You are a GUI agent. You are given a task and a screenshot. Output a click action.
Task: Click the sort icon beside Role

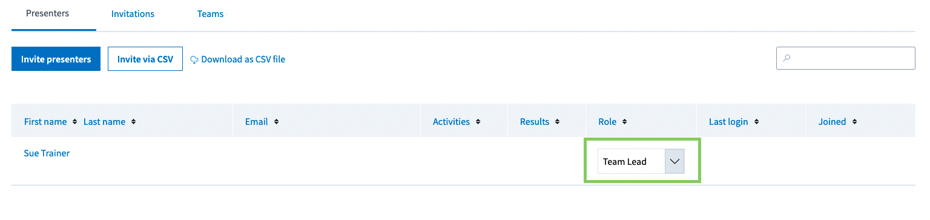point(624,122)
